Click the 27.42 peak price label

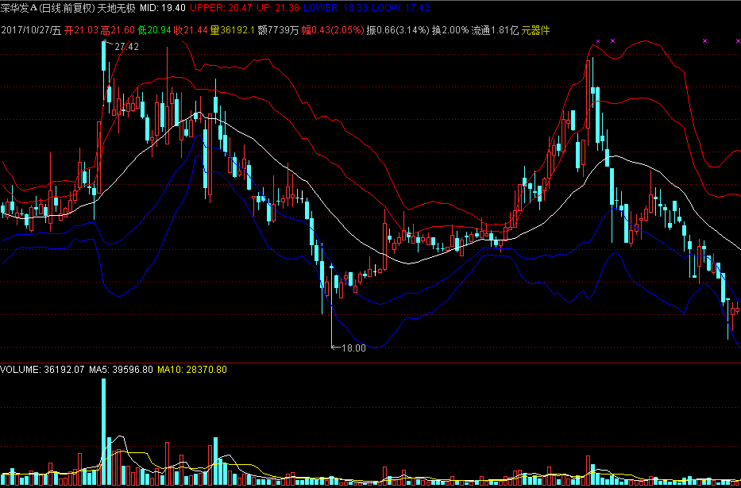coord(126,46)
